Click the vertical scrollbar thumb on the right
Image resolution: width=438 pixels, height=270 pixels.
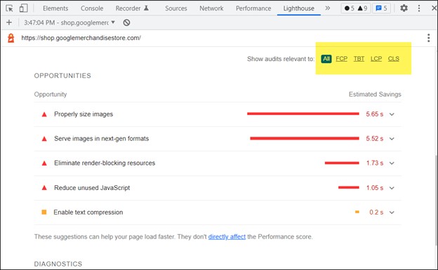pos(436,200)
